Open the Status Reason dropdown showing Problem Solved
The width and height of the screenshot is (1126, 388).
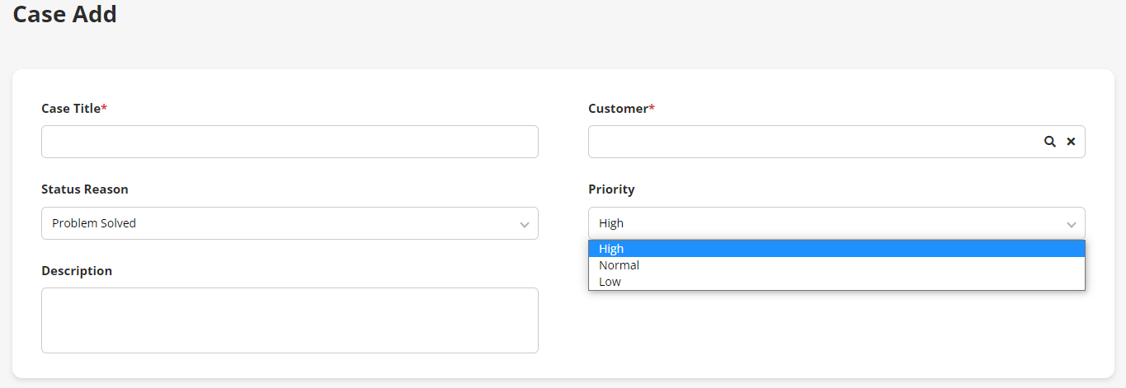pos(280,223)
